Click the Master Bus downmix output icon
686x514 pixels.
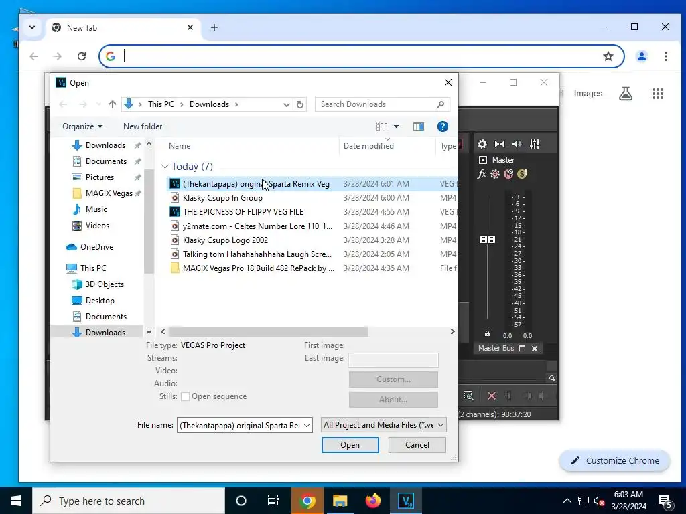pos(500,144)
